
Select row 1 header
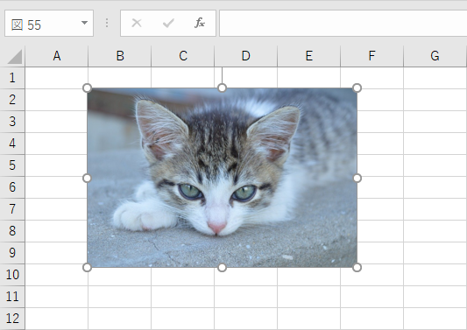[x=12, y=78]
